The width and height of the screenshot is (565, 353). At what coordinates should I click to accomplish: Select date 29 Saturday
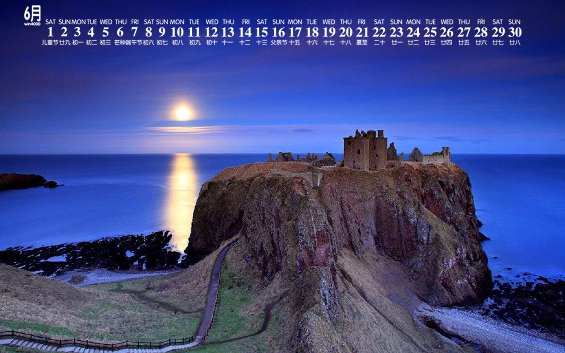click(498, 32)
